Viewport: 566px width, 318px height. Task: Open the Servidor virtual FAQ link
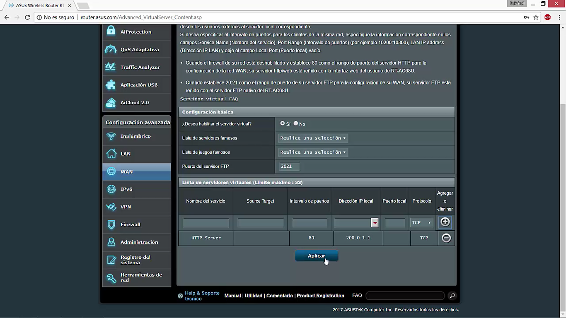coord(209,99)
